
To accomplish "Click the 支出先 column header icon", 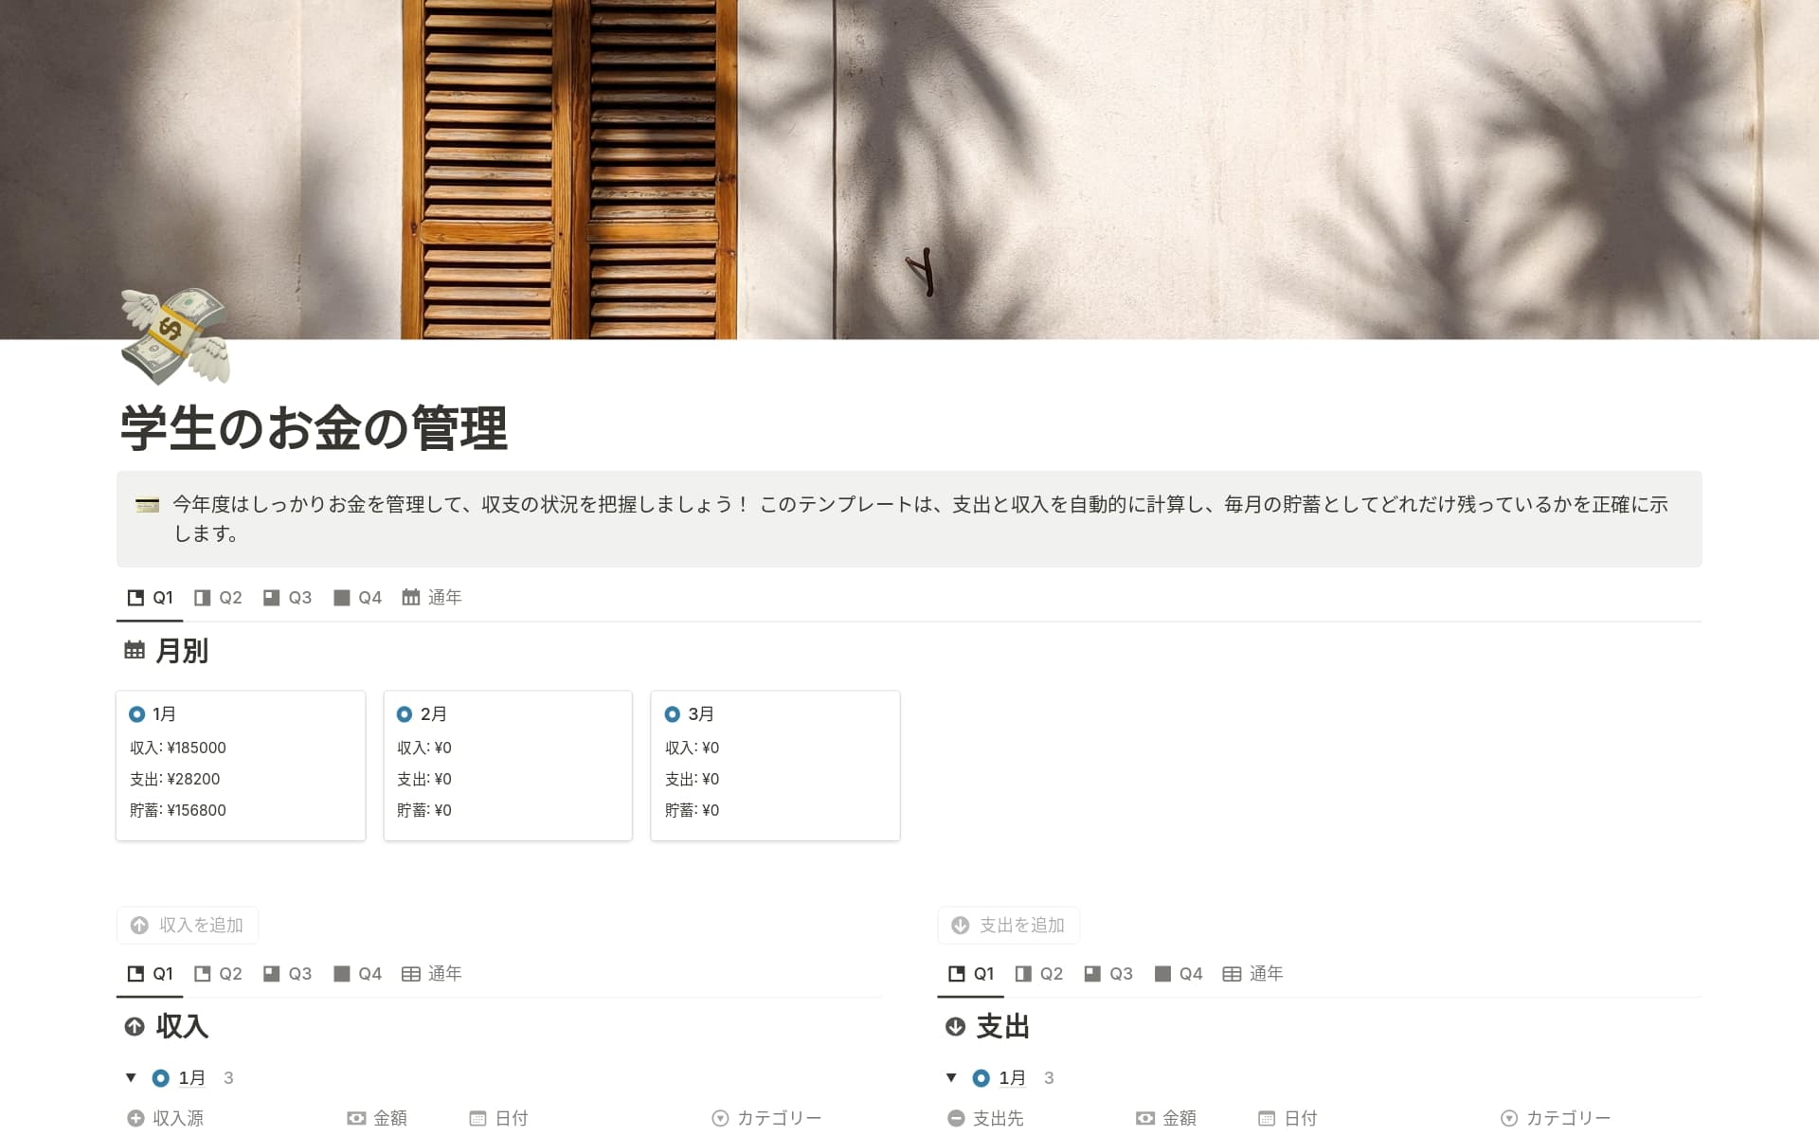I will (956, 1118).
